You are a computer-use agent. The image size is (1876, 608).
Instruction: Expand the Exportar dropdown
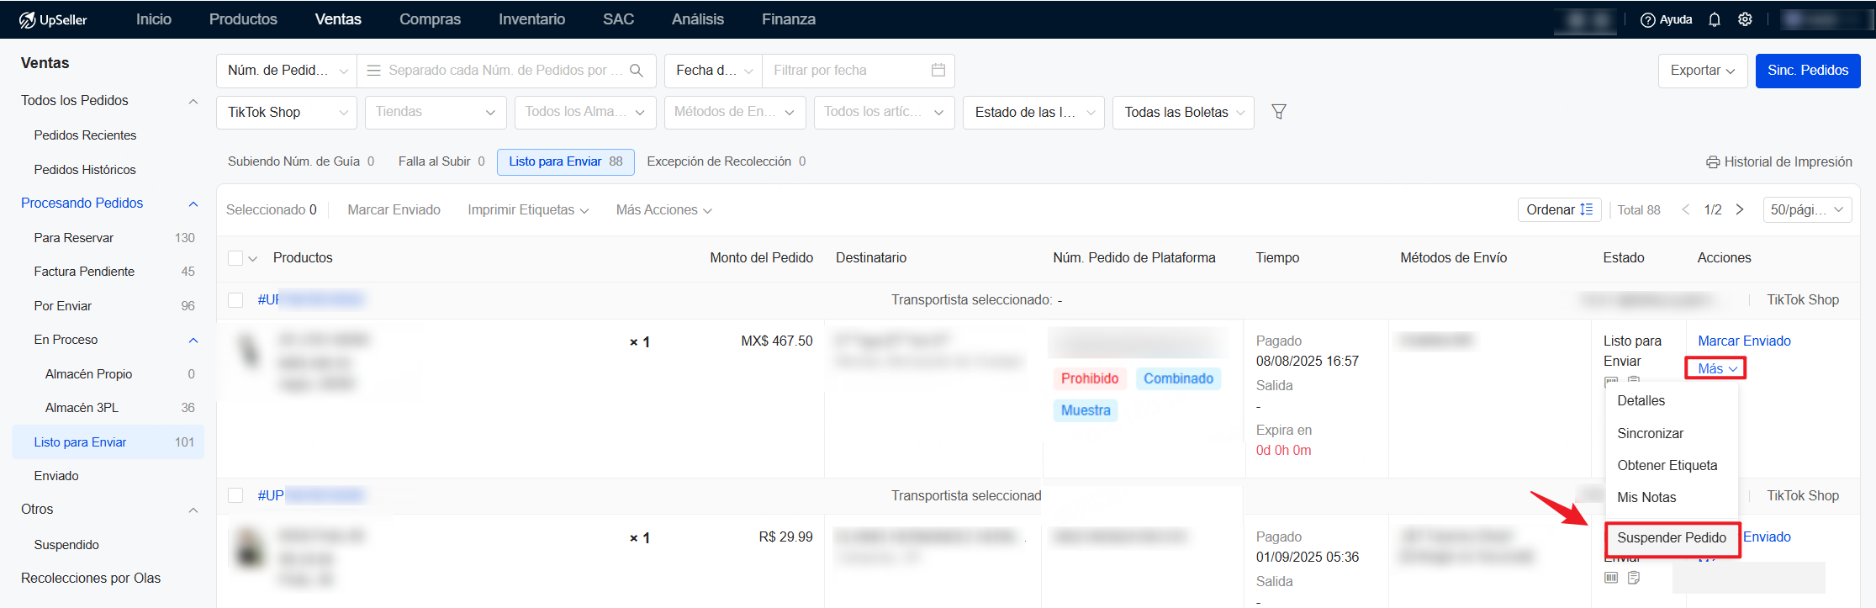point(1702,71)
